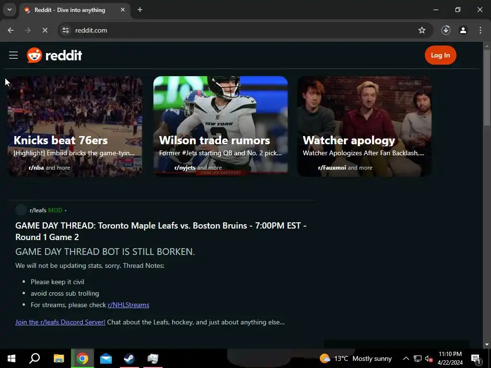Image resolution: width=491 pixels, height=368 pixels.
Task: Click the scrollbar down arrow
Action: (487, 345)
